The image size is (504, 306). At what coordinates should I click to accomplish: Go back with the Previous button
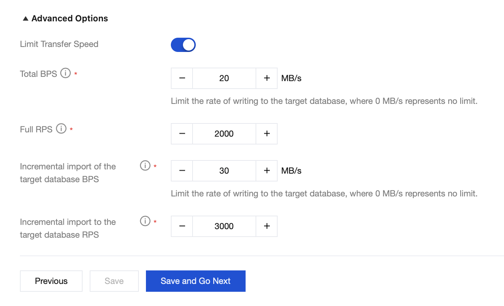point(51,281)
